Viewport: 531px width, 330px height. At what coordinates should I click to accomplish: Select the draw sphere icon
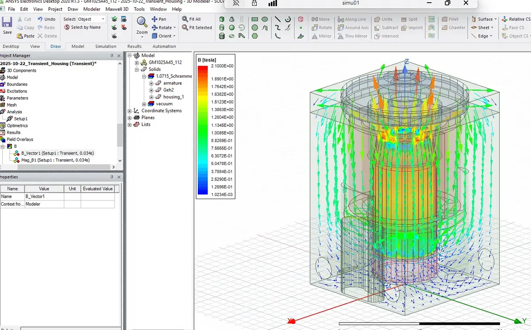tap(232, 27)
